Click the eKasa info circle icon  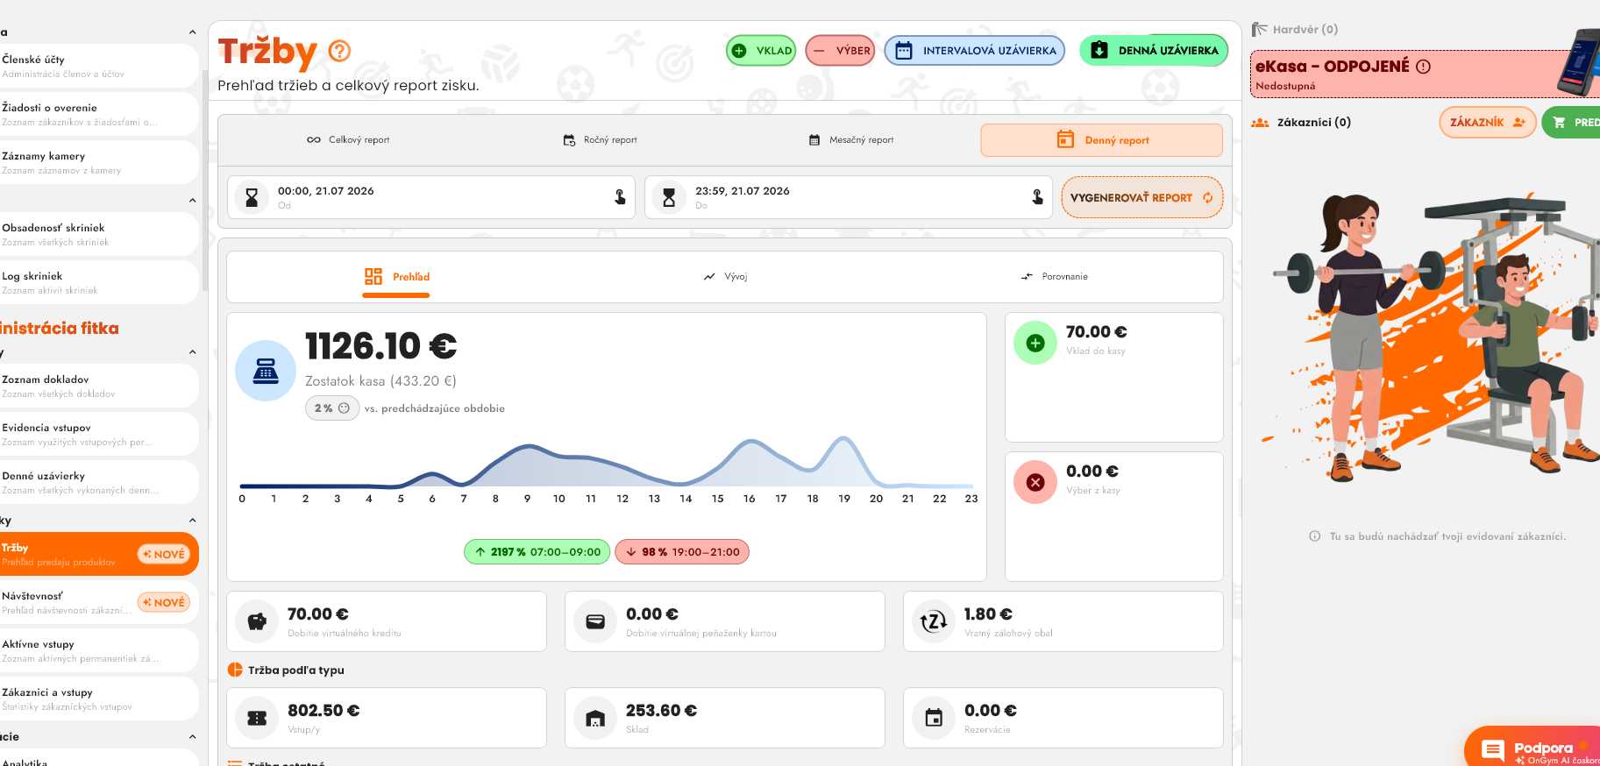pos(1424,67)
